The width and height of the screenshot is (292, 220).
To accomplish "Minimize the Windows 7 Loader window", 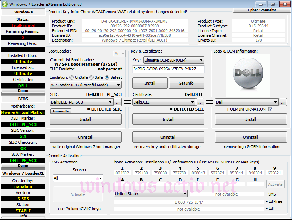I will point(261,4).
